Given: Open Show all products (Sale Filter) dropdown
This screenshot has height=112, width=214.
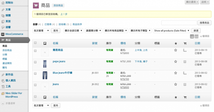Looking at the screenshot, I should pos(172,31).
